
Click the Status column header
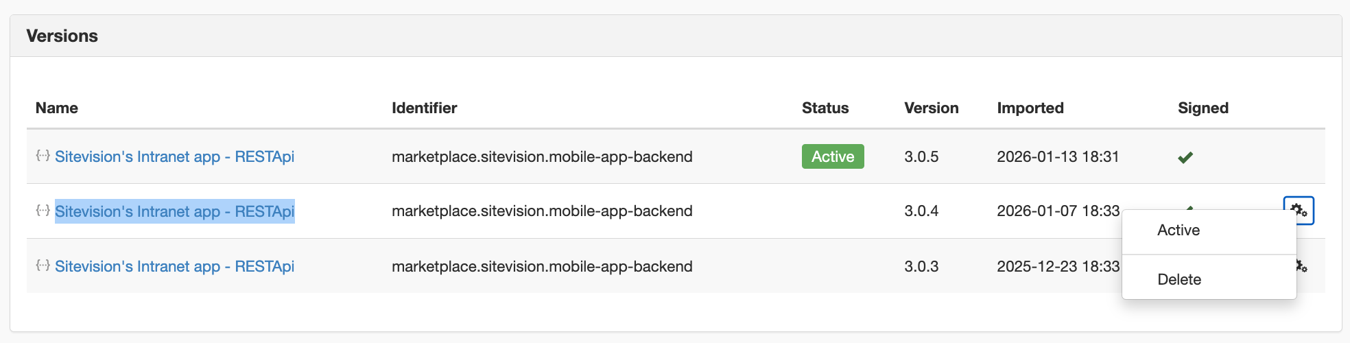[825, 108]
